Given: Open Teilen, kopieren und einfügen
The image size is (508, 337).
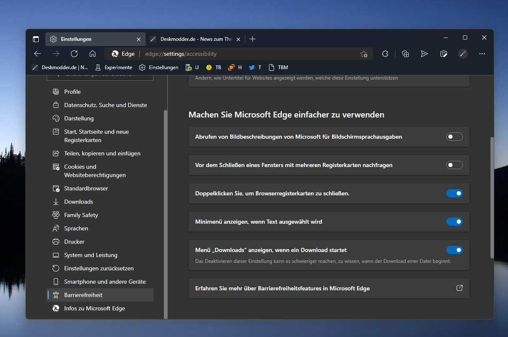Looking at the screenshot, I should click(100, 153).
